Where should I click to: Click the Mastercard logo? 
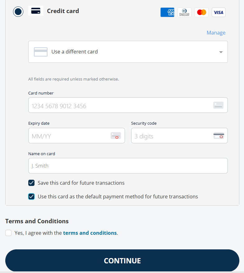coord(201,12)
